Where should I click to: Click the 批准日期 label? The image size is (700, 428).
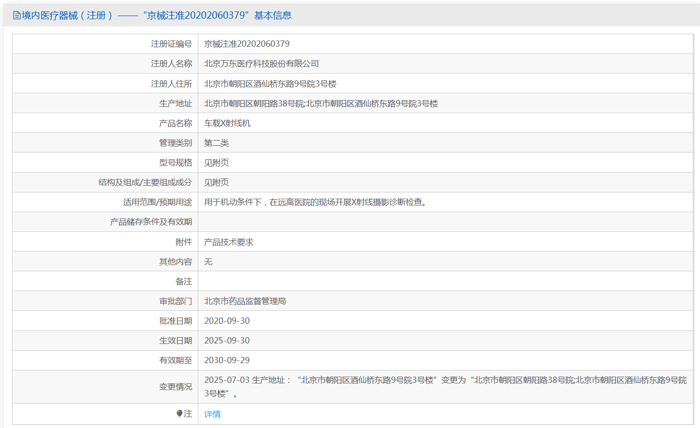pos(175,321)
